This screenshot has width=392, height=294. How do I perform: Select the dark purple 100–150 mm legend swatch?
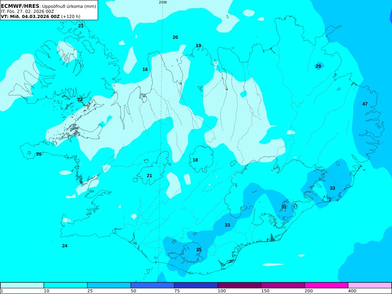(x=240, y=285)
